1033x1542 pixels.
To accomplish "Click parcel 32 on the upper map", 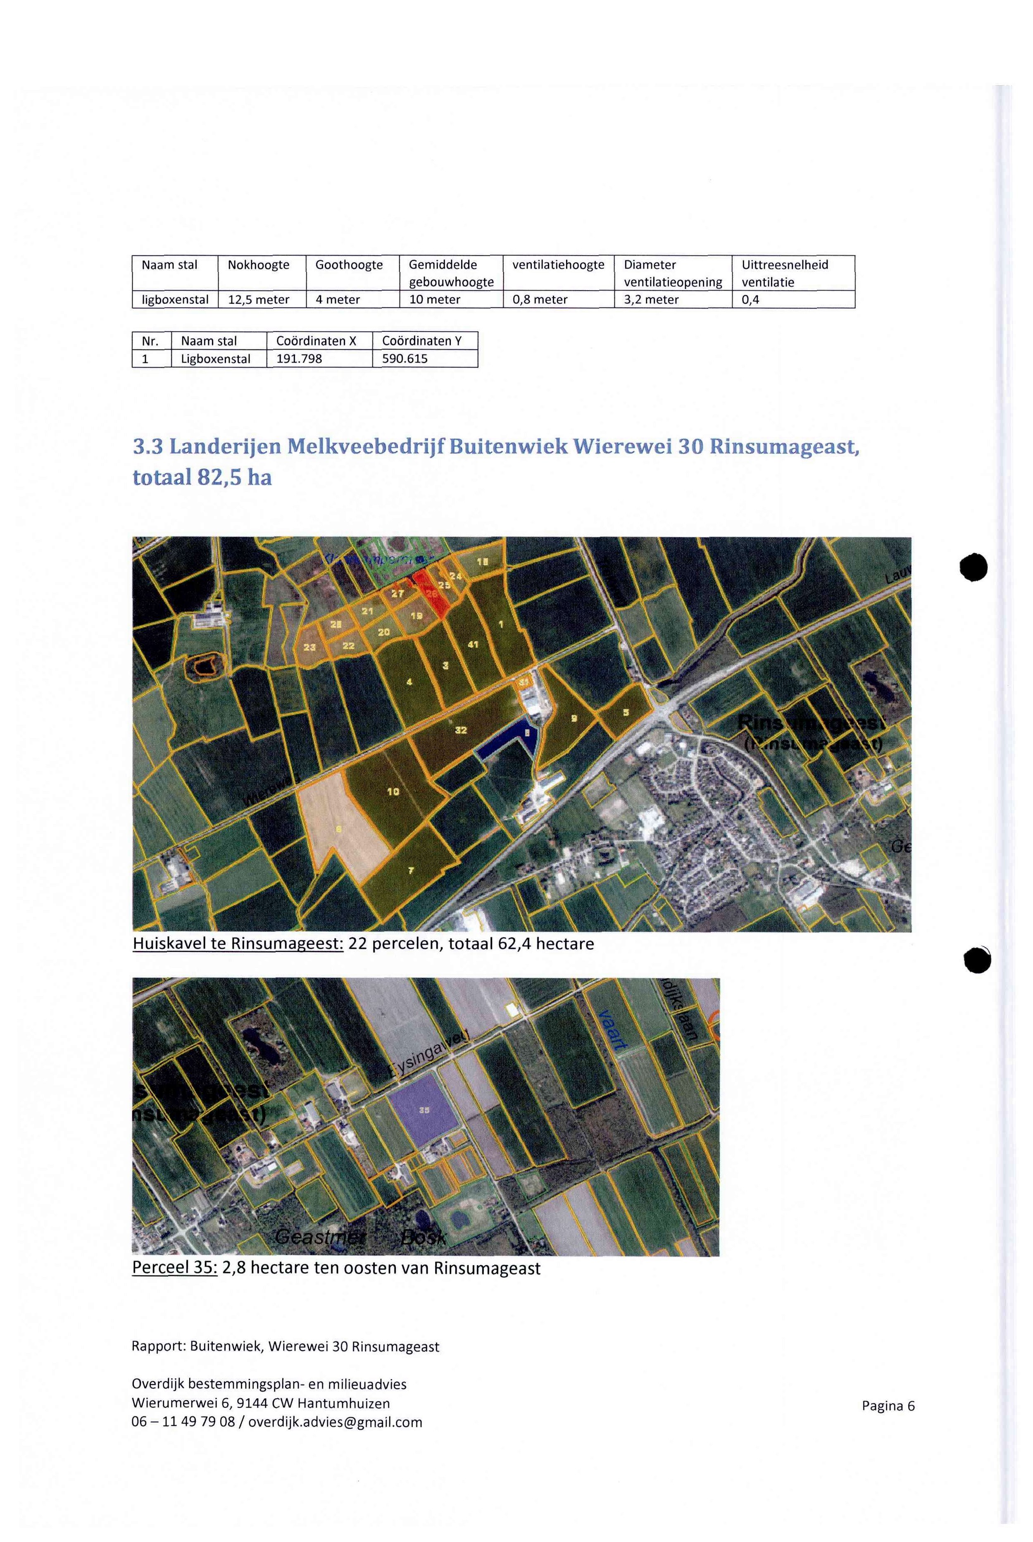I will 461,729.
